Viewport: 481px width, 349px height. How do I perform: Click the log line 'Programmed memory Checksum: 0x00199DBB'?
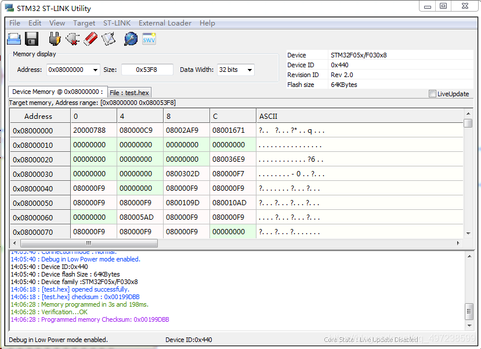click(90, 319)
